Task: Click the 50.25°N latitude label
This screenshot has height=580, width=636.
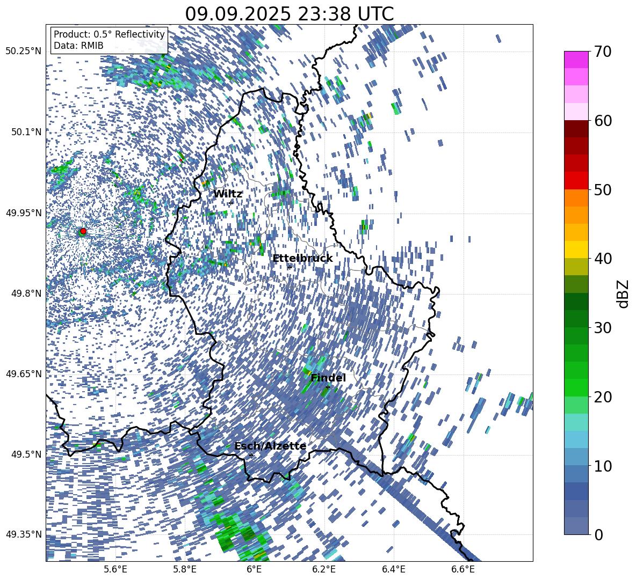Action: coord(24,52)
